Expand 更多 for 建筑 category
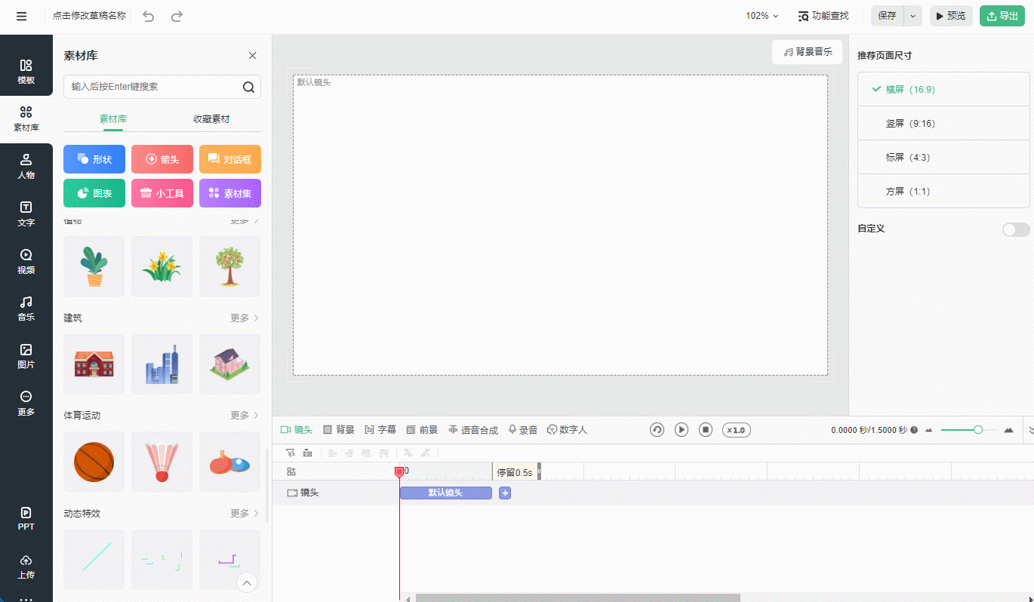1034x602 pixels. coord(245,318)
